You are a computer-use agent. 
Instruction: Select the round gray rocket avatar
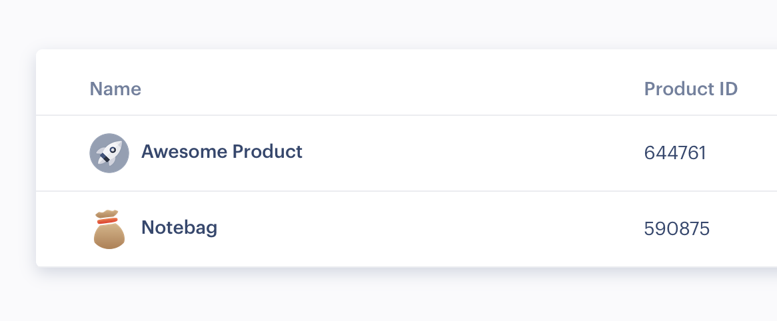[x=109, y=153]
